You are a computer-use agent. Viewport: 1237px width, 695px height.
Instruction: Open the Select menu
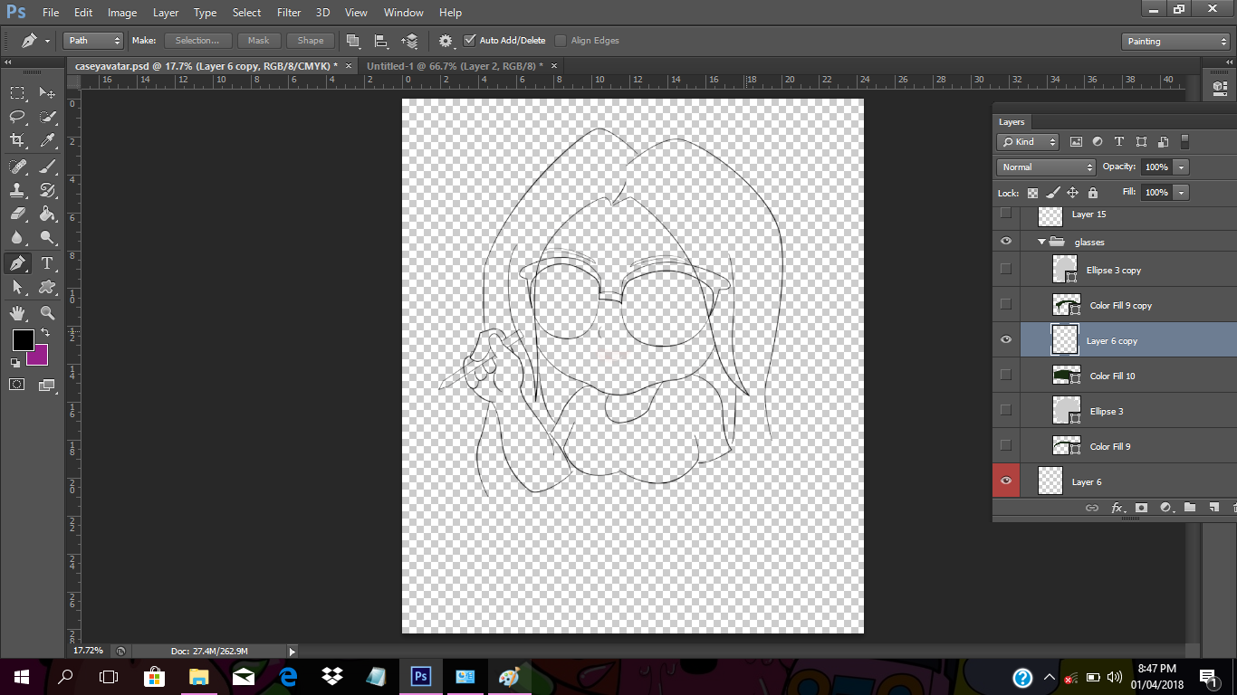click(246, 13)
